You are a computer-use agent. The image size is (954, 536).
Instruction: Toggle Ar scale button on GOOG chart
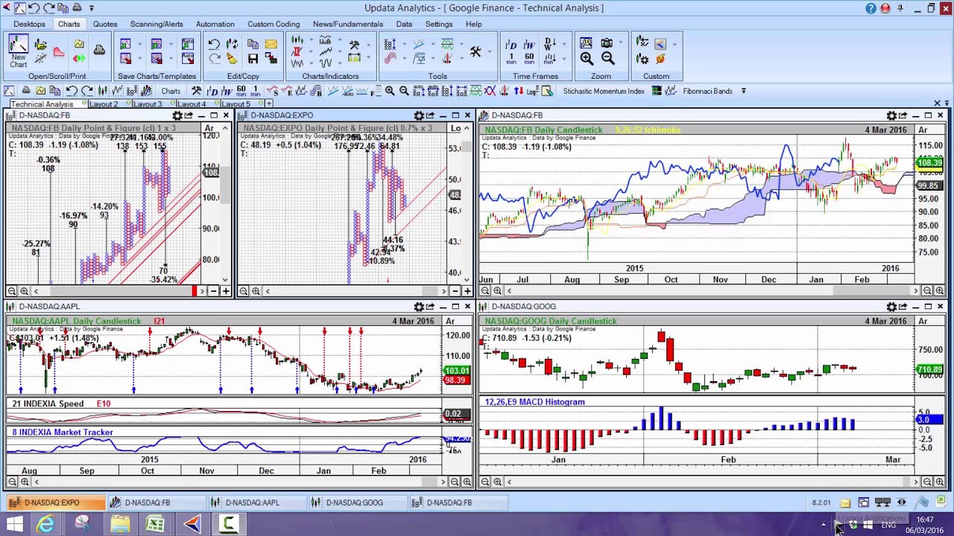click(923, 321)
